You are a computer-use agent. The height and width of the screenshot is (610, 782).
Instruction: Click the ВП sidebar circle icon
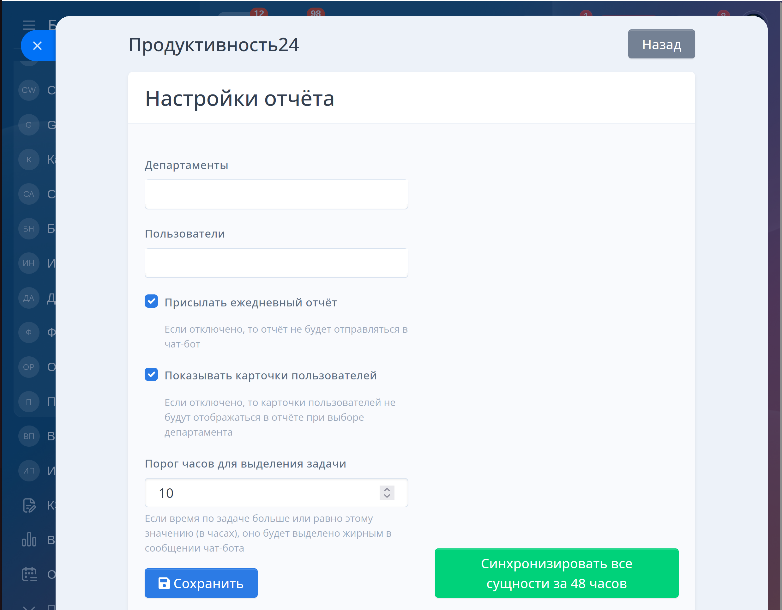[29, 436]
